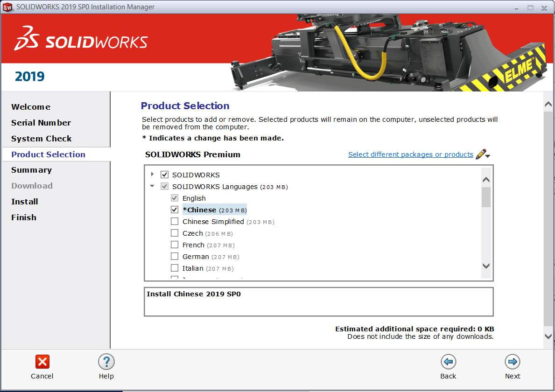Select the Czech (206 MB) row text
Image resolution: width=555 pixels, height=392 pixels.
pyautogui.click(x=207, y=233)
